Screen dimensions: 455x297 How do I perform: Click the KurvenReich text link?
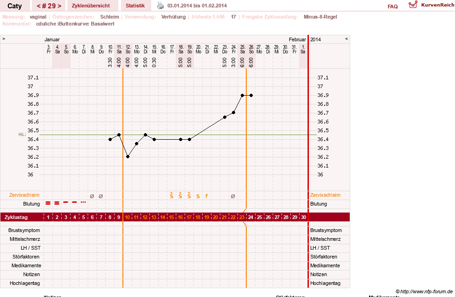437,5
